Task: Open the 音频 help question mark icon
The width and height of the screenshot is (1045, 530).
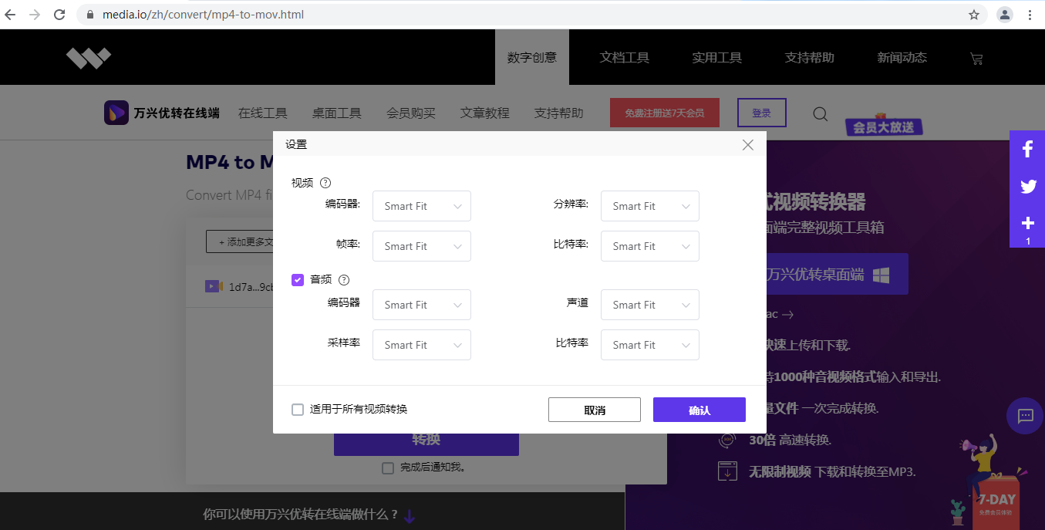Action: click(344, 279)
